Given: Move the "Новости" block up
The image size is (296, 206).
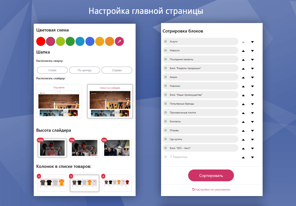Looking at the screenshot, I should (243, 50).
